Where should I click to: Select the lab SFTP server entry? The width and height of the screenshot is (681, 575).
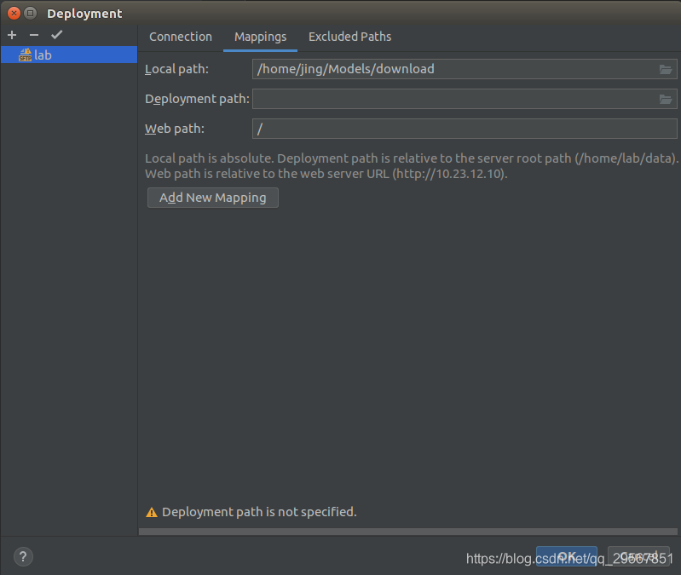[69, 55]
